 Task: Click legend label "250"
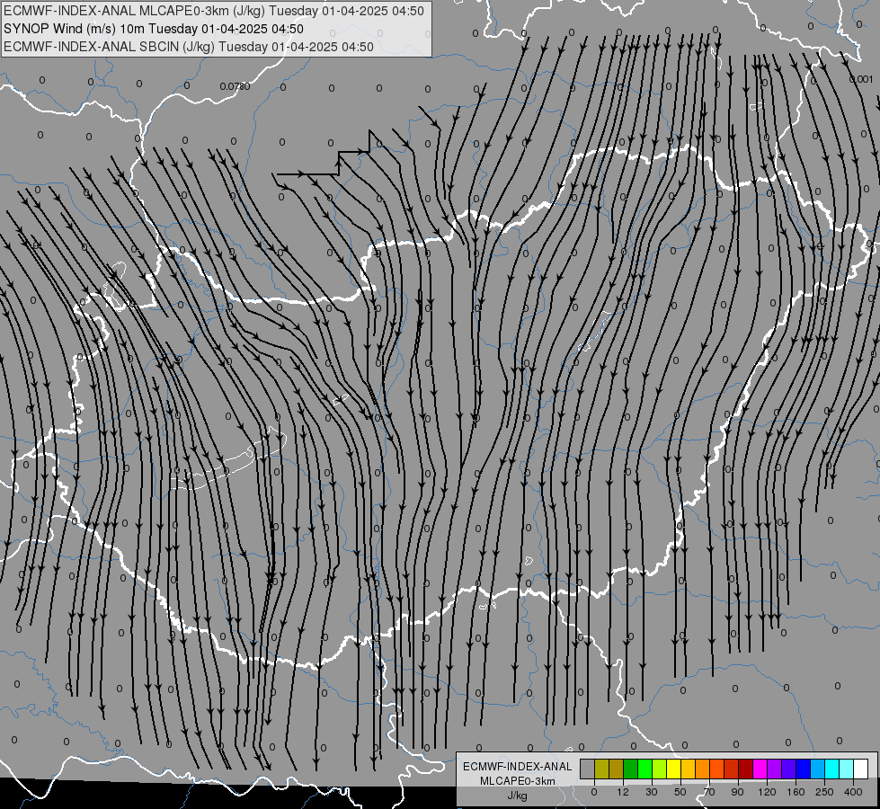[824, 792]
